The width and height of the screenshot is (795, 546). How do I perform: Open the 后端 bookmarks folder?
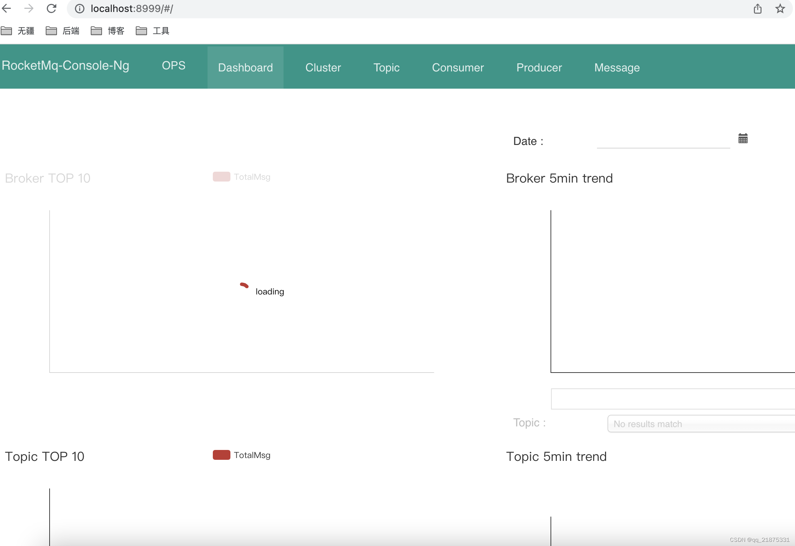tap(63, 31)
